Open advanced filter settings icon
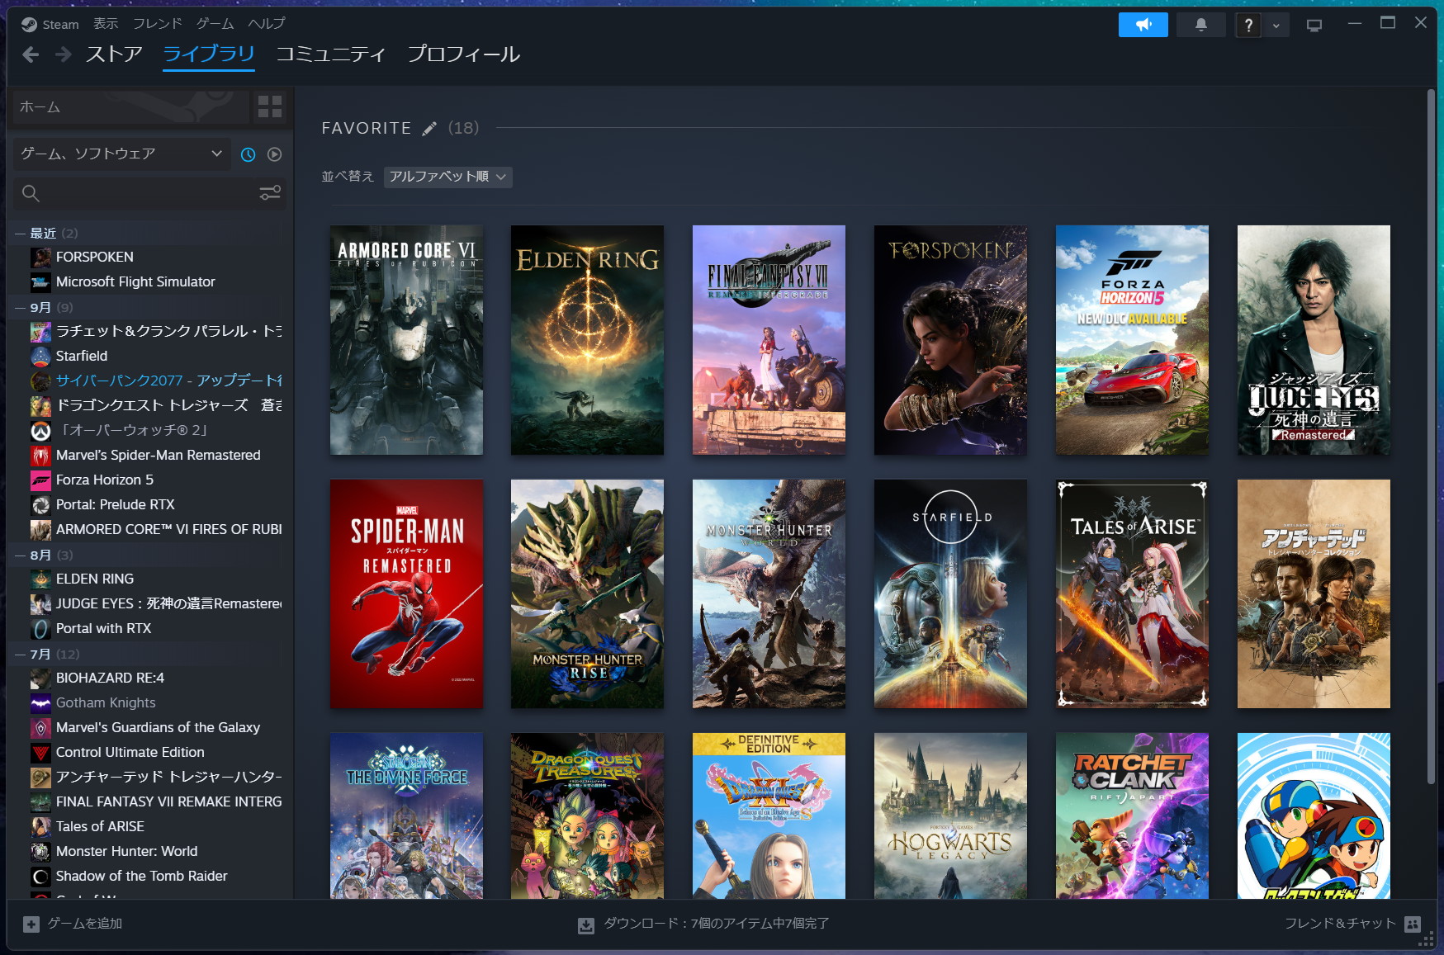Image resolution: width=1444 pixels, height=955 pixels. pyautogui.click(x=270, y=193)
